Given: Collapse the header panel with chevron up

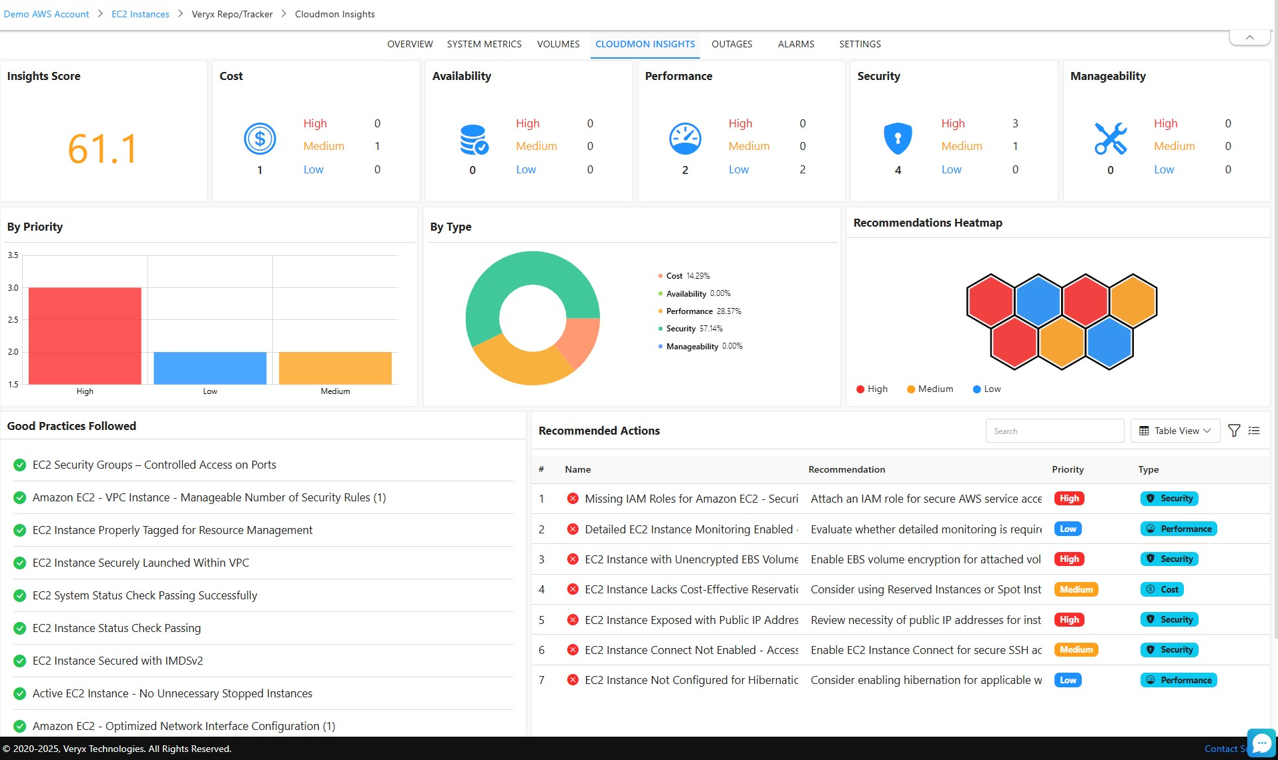Looking at the screenshot, I should click(1249, 37).
